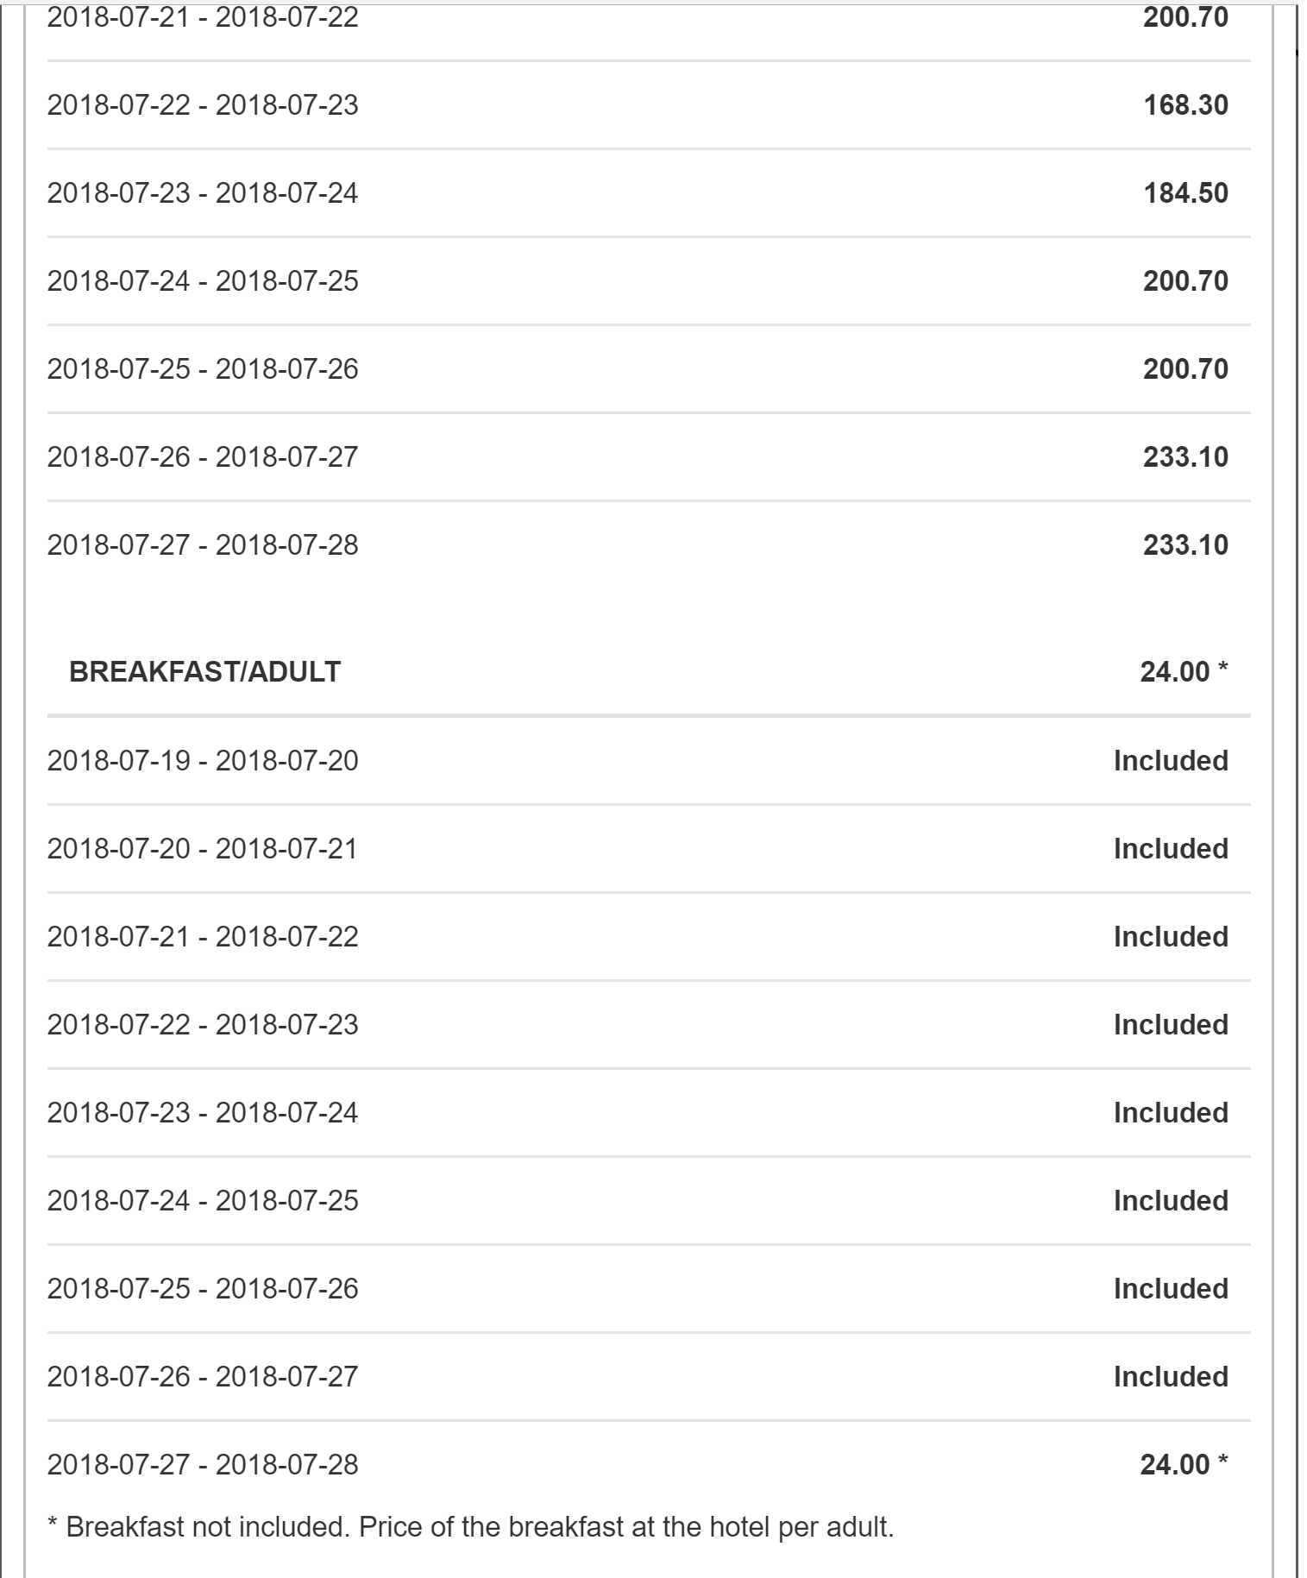Viewport: 1307px width, 1578px height.
Task: Click Included for breakfast on 2018-07-26
Action: (1170, 1377)
